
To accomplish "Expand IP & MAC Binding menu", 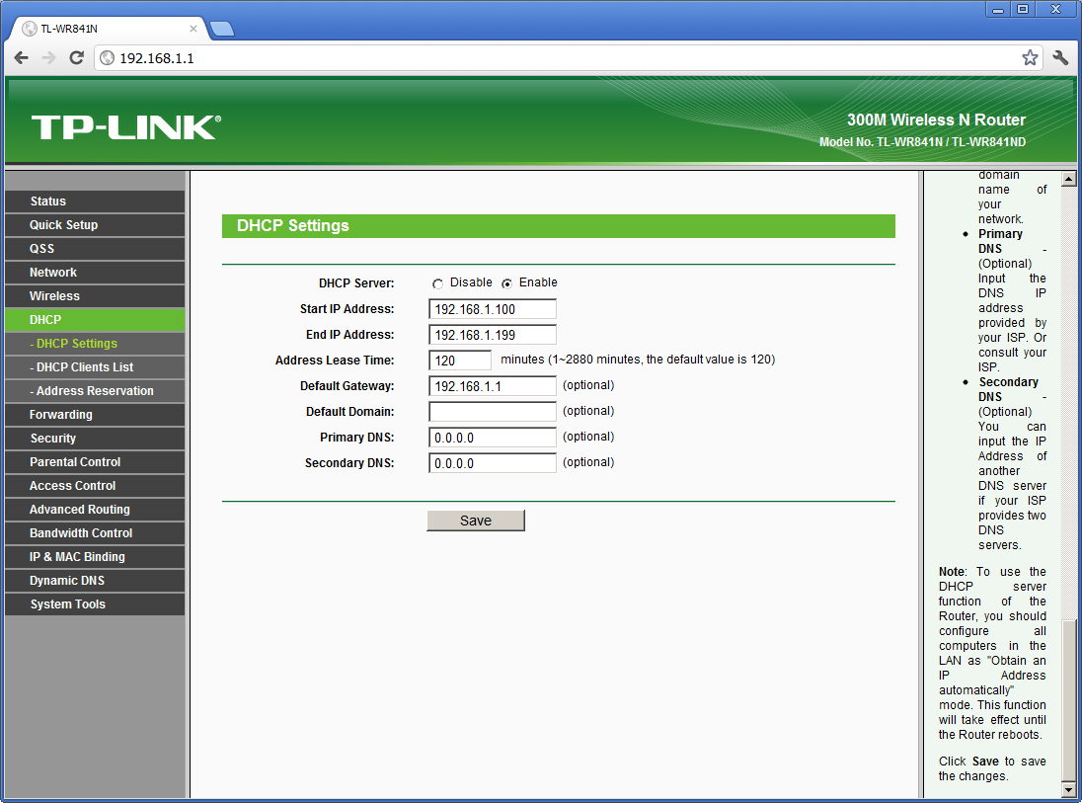I will [x=95, y=557].
